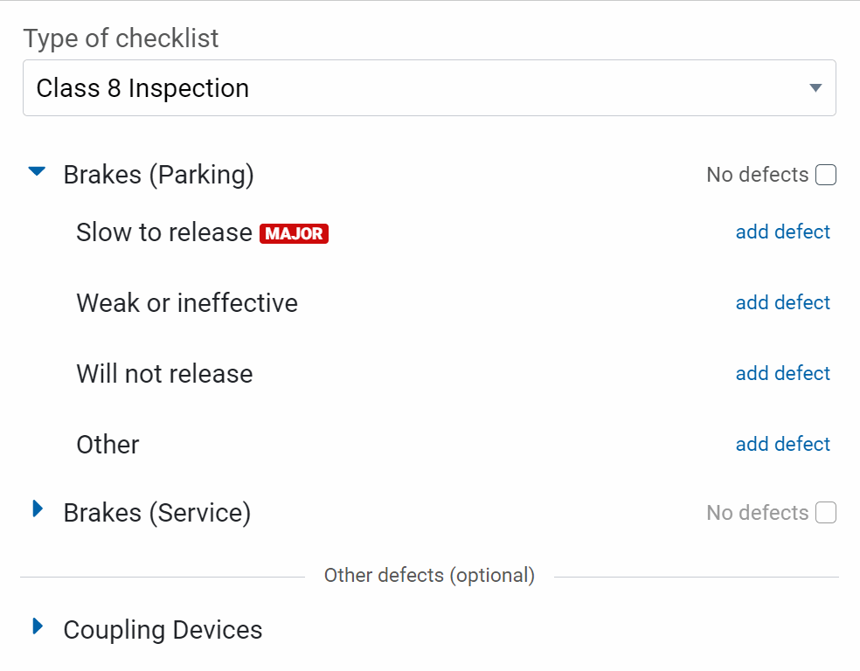
Task: Select the Brakes (Parking) heading text
Action: pyautogui.click(x=158, y=175)
